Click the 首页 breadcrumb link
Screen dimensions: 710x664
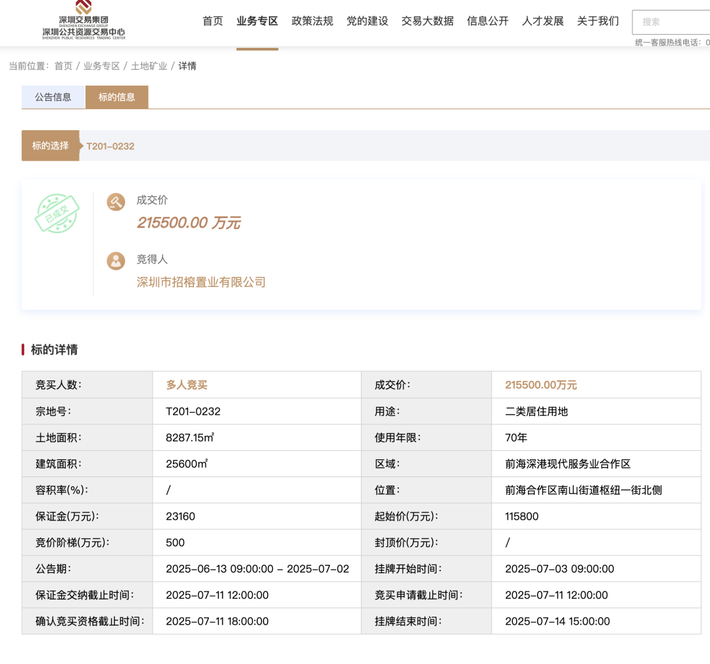63,66
